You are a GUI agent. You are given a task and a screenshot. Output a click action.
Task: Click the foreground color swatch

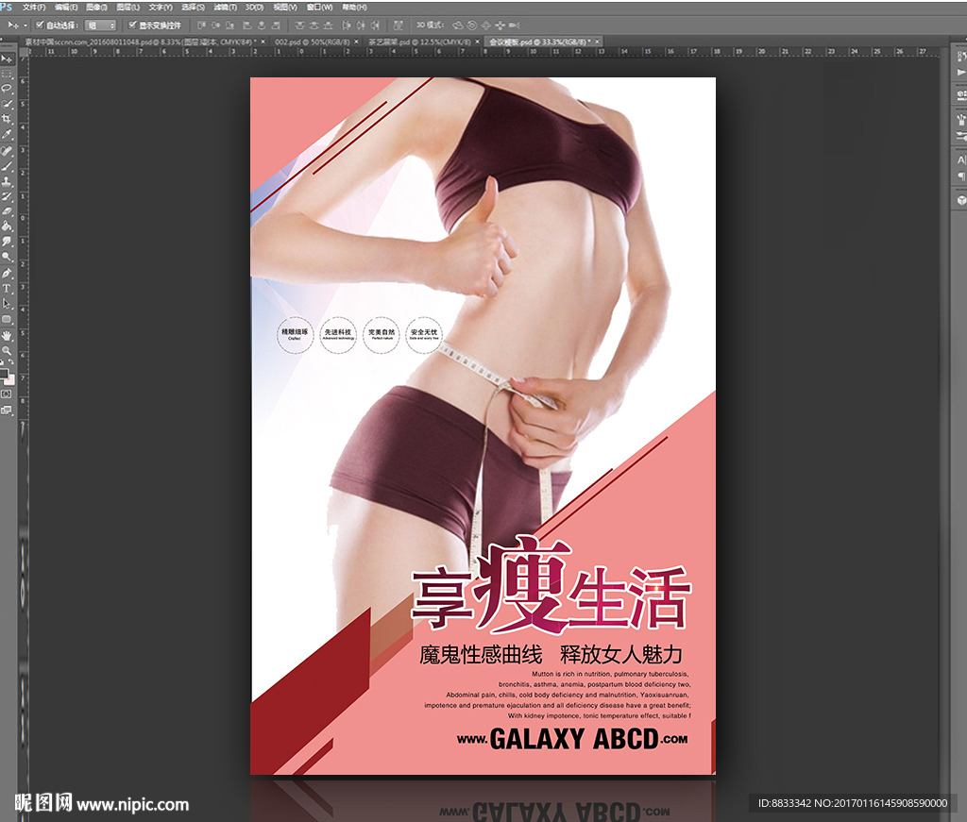[x=4, y=373]
